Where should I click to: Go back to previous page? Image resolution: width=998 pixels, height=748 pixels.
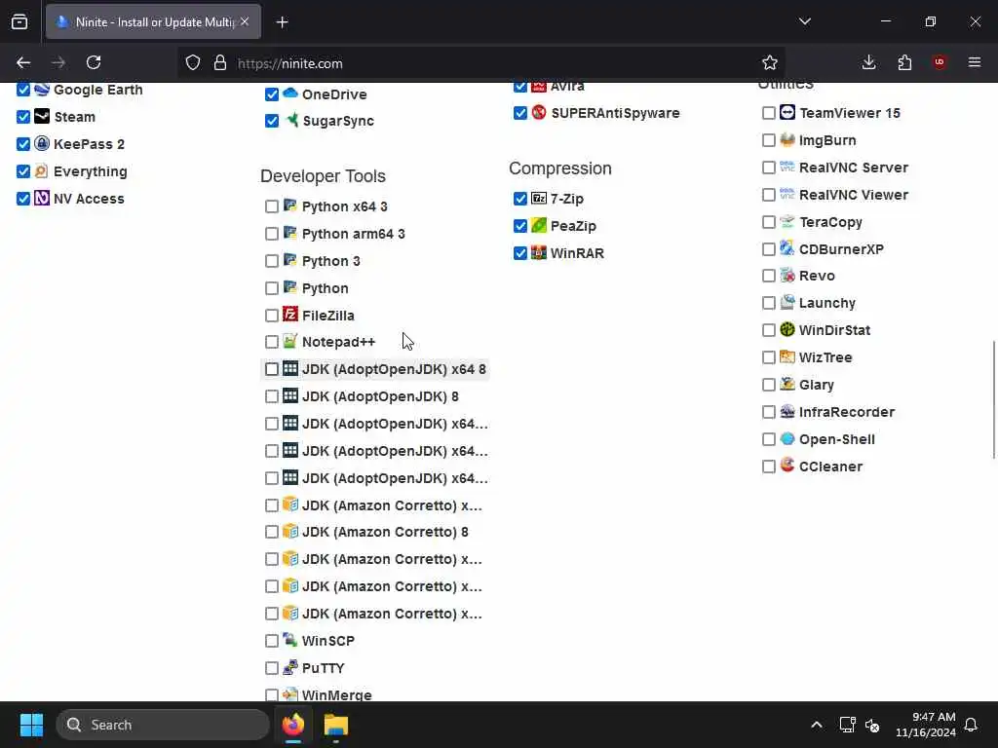tap(23, 62)
